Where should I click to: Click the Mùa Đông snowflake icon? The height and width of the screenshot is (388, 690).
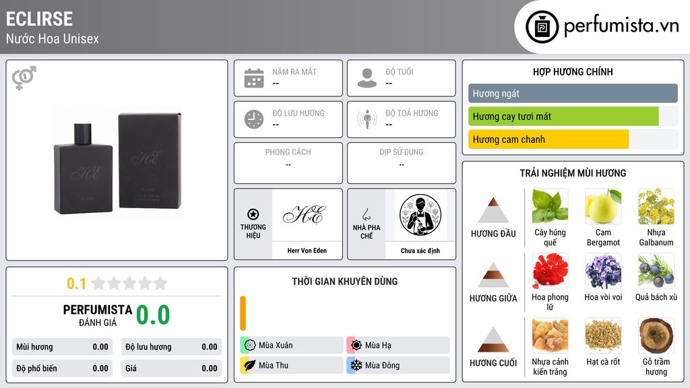pyautogui.click(x=356, y=365)
